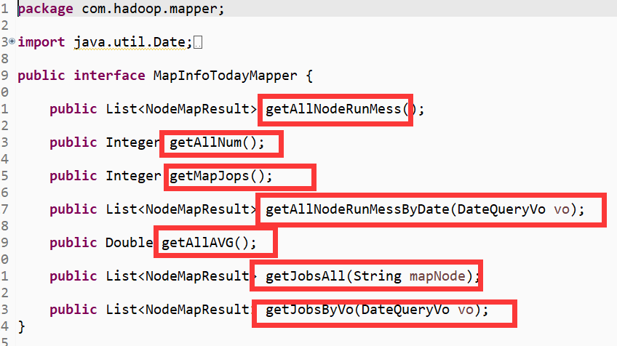
Task: Click the collapsed imports placeholder box after Date;
Action: 199,43
